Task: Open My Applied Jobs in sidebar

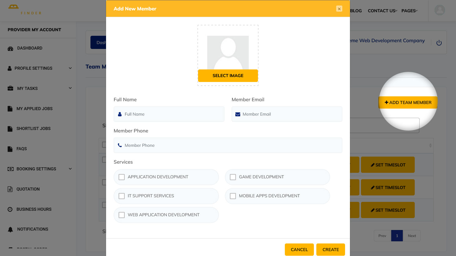Action: click(x=34, y=109)
